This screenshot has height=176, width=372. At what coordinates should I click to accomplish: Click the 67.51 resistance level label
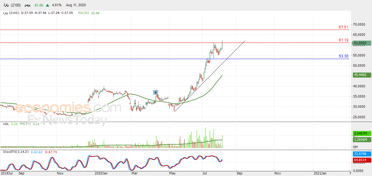tap(344, 27)
